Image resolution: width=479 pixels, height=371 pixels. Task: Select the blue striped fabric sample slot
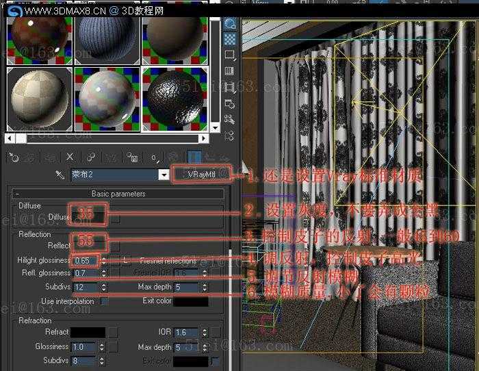point(107,41)
